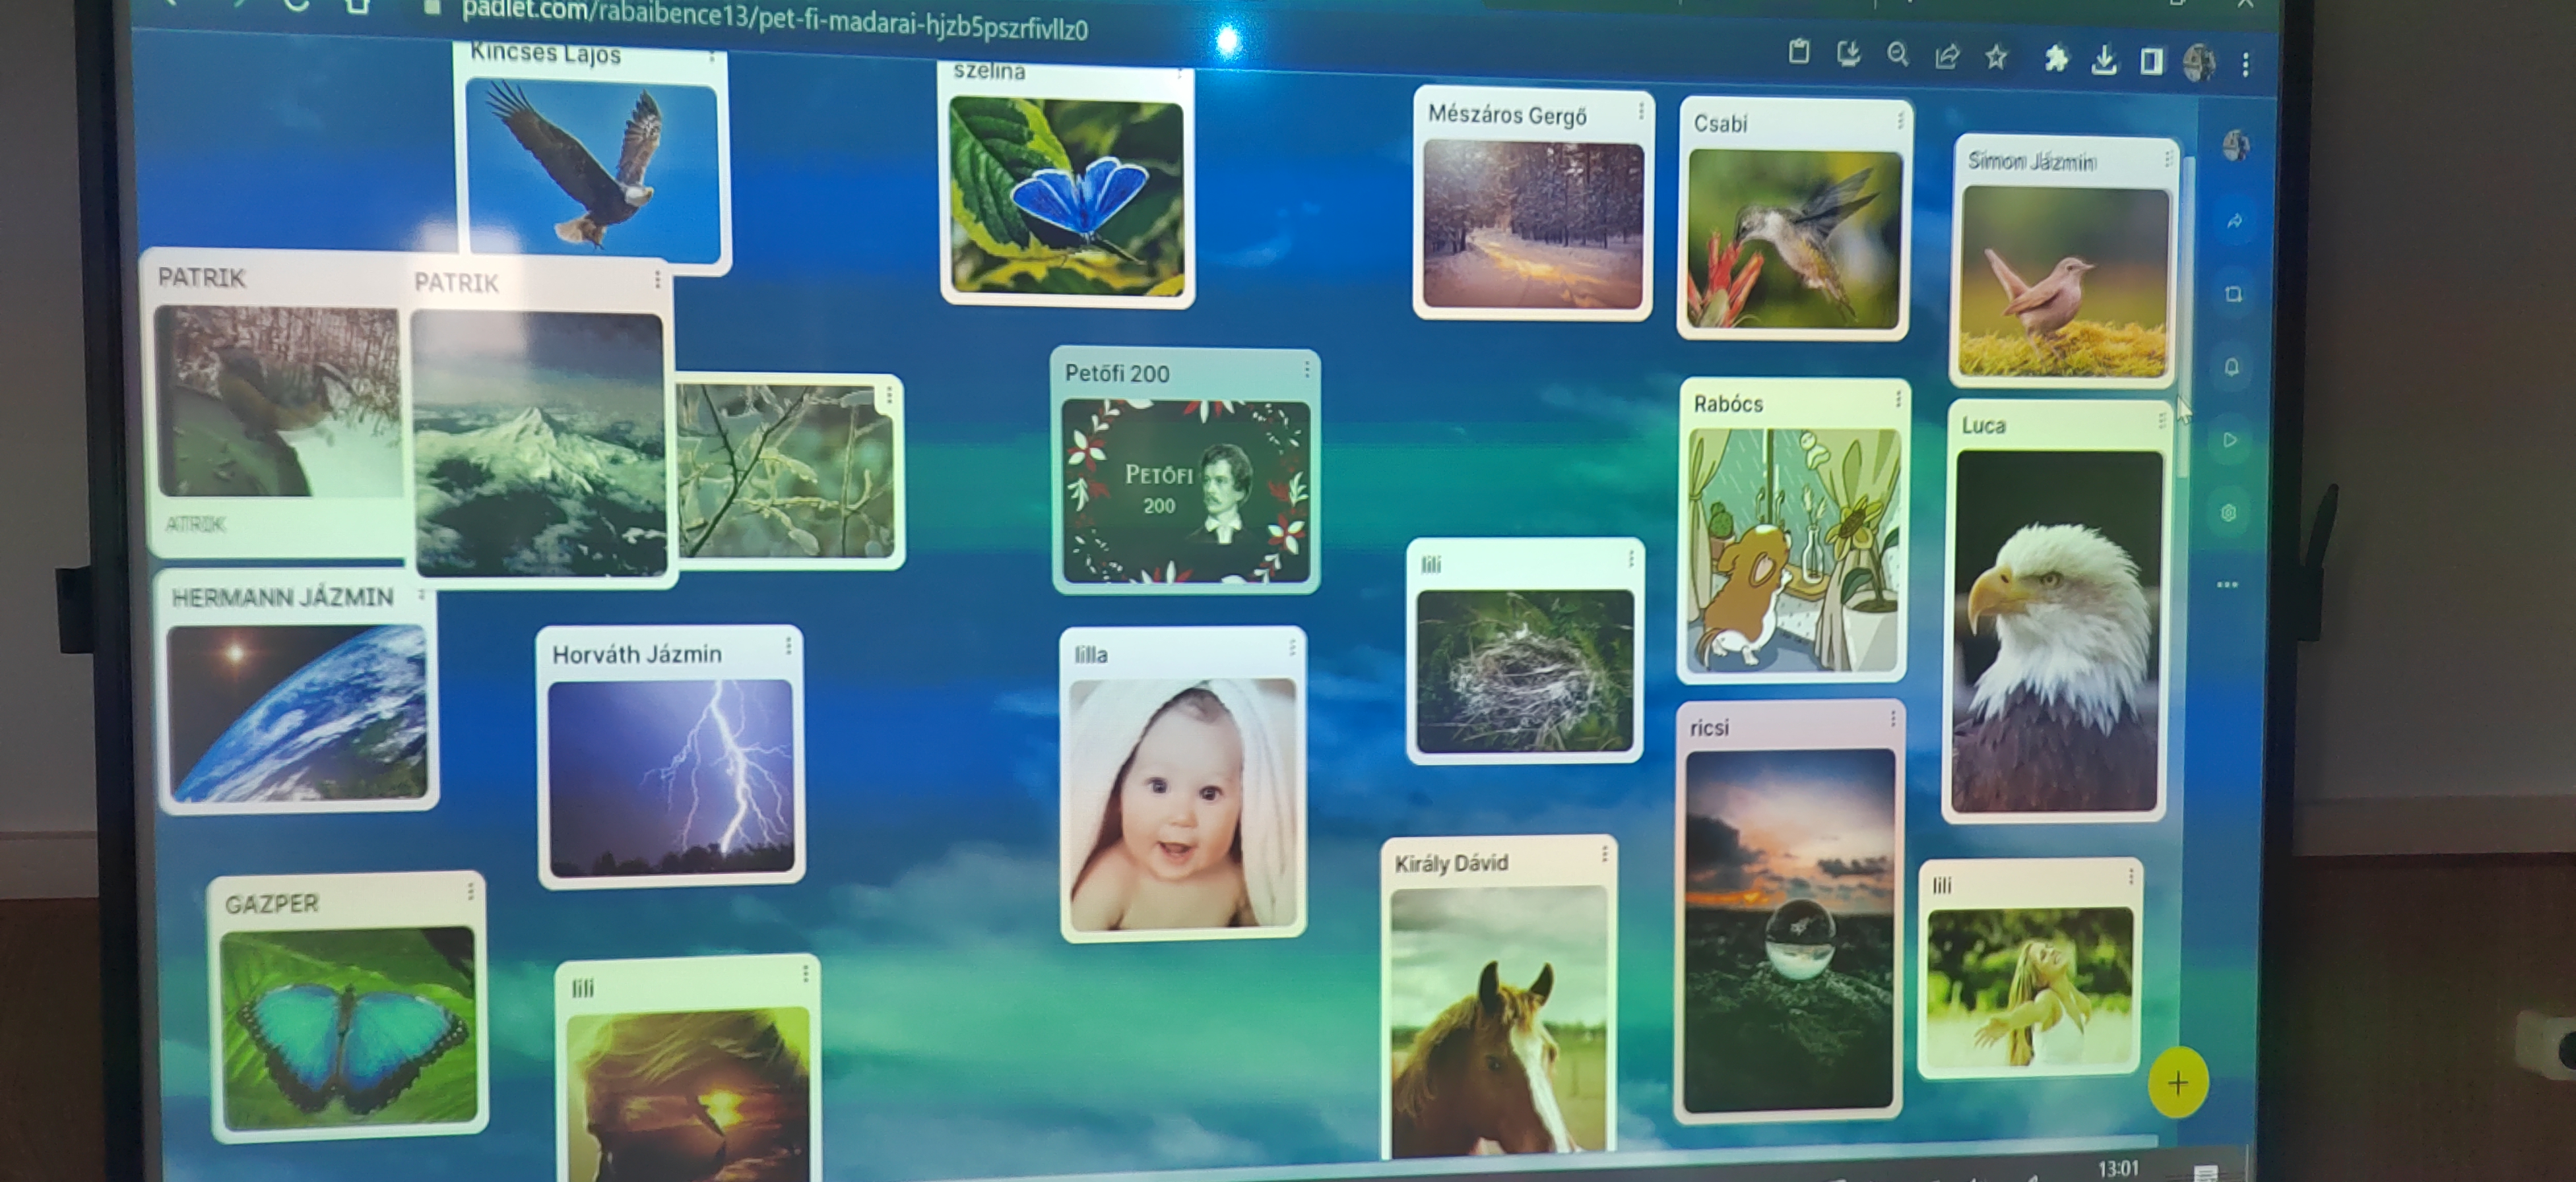Image resolution: width=2576 pixels, height=1182 pixels.
Task: Bookmark the page with the star icon
Action: coord(1996,58)
